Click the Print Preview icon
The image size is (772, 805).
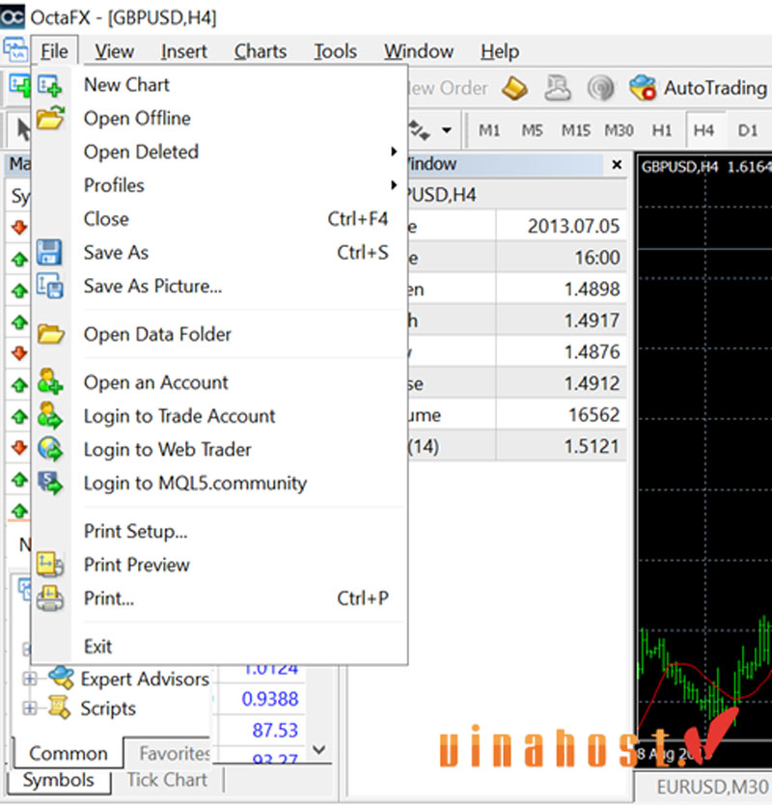50,565
